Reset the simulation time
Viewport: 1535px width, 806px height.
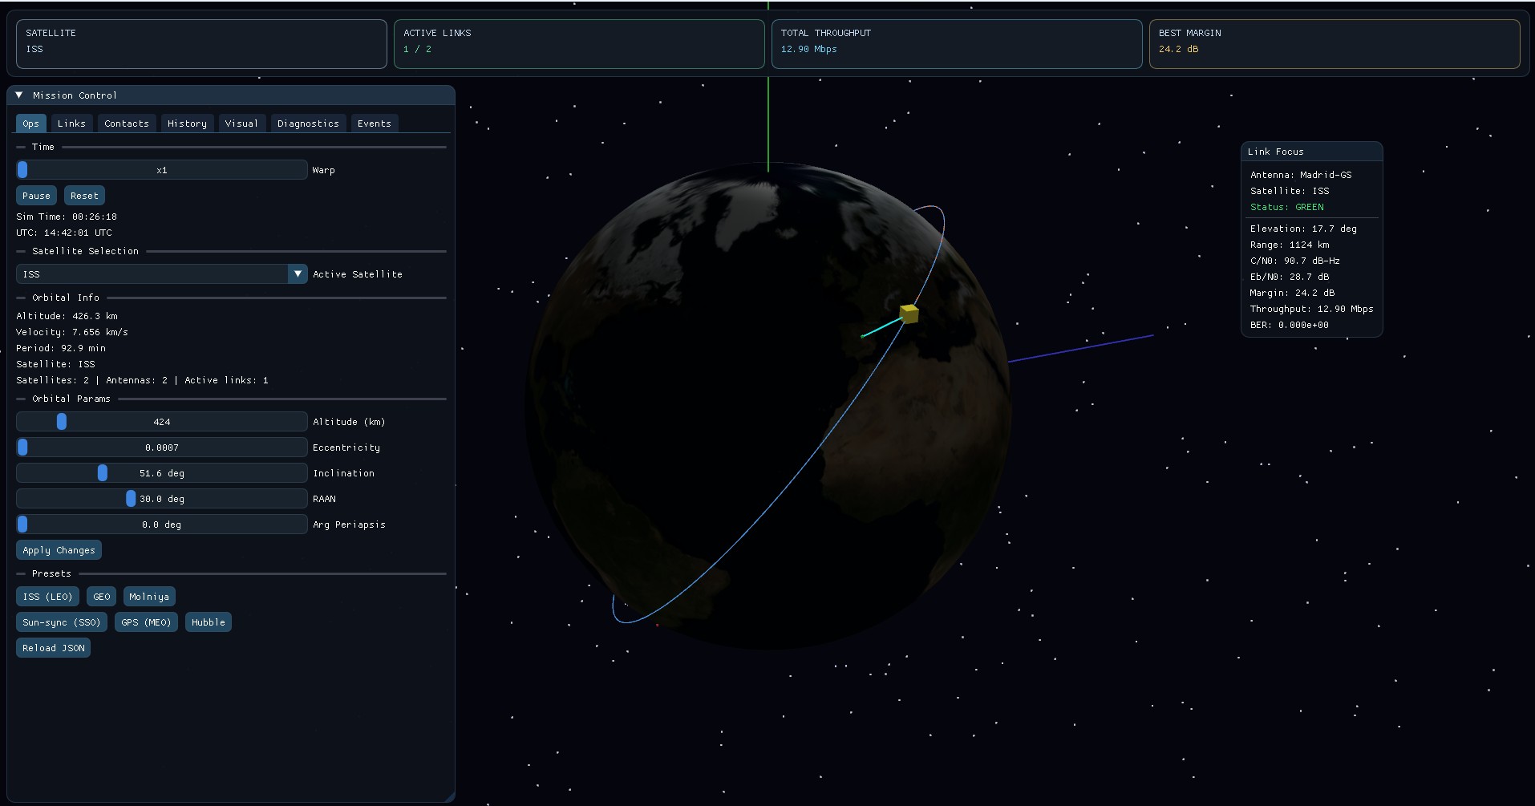[x=84, y=195]
